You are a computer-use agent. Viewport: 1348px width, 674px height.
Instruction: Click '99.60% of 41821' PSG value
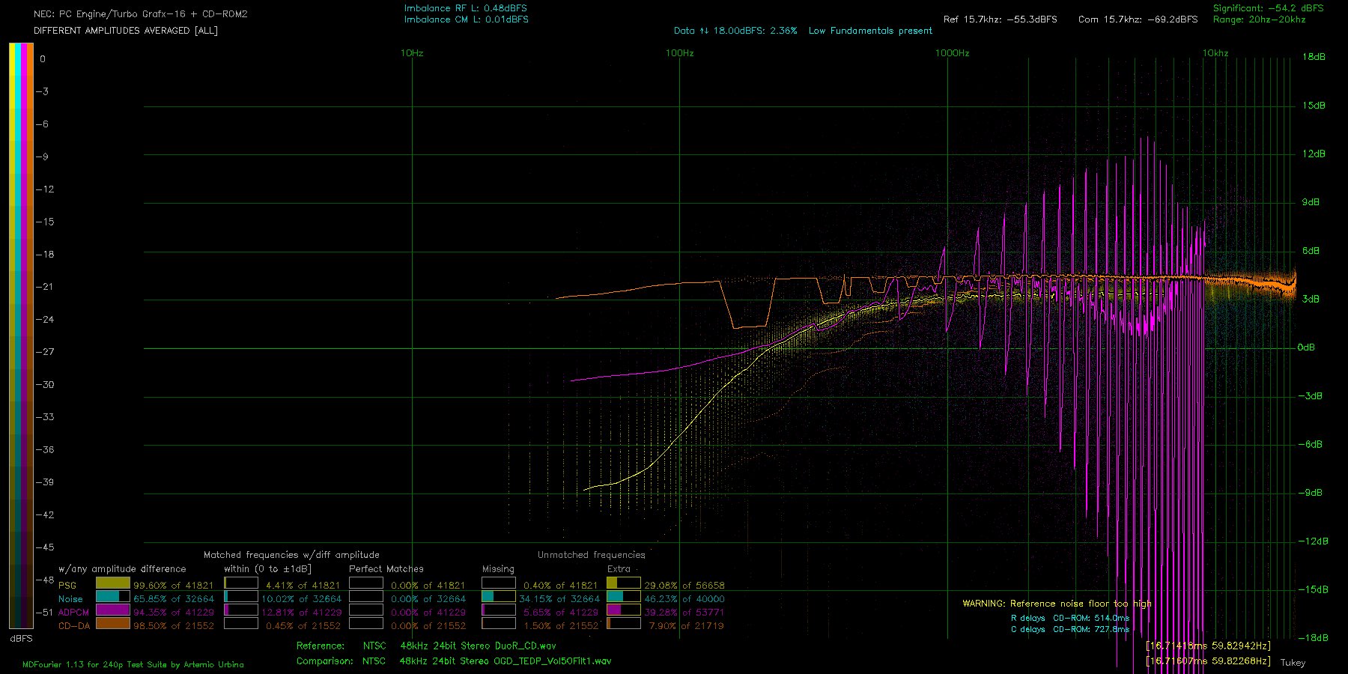(174, 586)
